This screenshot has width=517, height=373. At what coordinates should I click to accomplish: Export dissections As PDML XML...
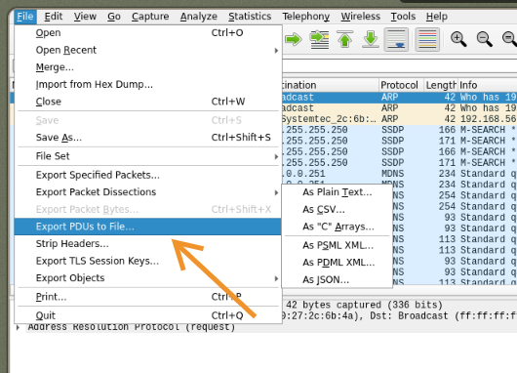(x=337, y=263)
